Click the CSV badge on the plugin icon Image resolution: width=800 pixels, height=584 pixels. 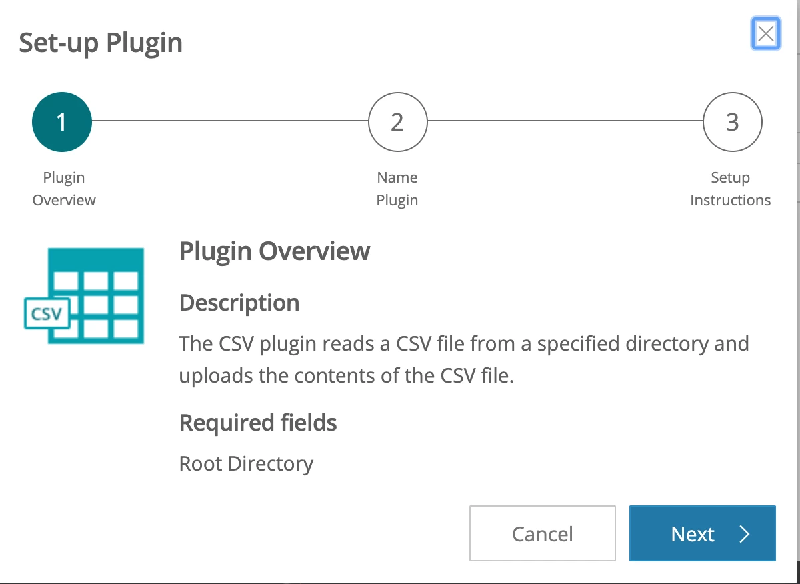click(x=47, y=313)
